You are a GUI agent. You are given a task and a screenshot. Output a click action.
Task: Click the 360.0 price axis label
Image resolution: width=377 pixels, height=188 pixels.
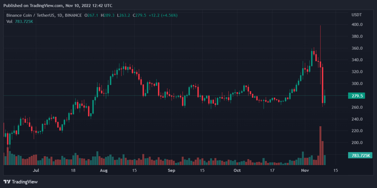click(357, 48)
